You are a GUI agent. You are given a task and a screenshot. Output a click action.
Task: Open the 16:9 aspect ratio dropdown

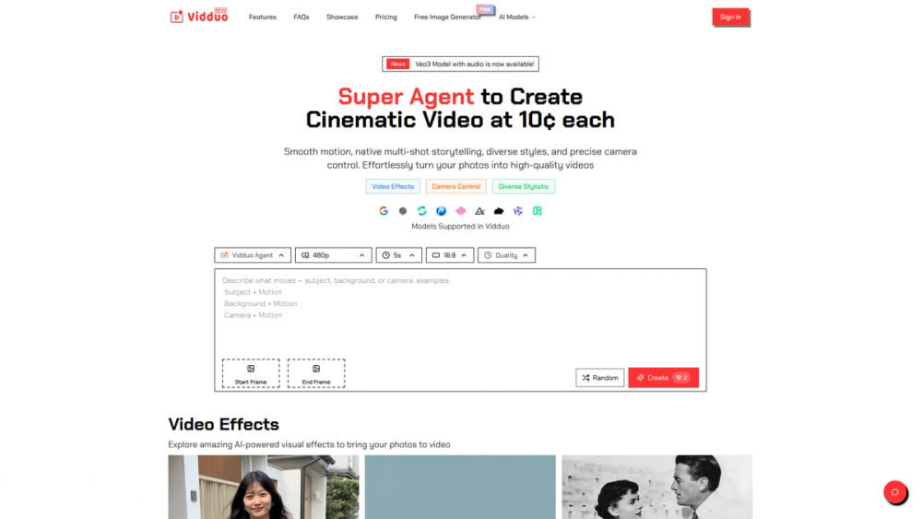click(x=450, y=255)
